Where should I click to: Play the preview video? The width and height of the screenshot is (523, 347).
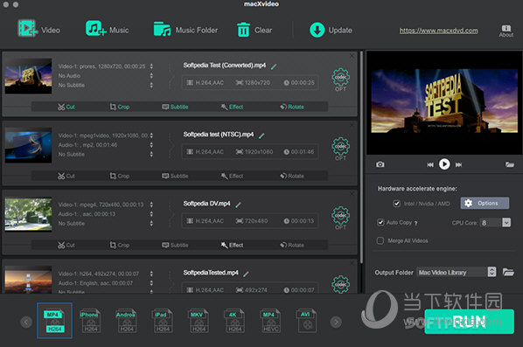click(444, 164)
